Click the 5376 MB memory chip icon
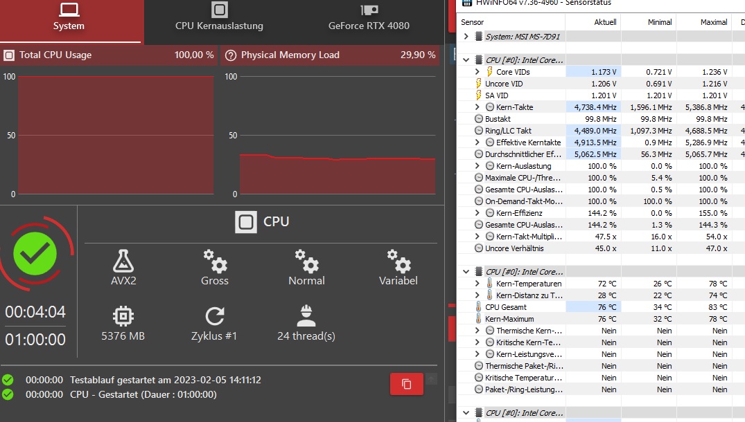Screen dimensions: 745x422 123,315
